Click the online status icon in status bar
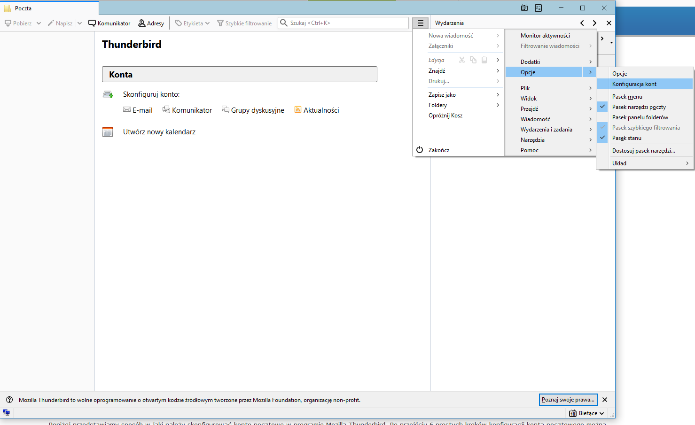The image size is (695, 425). 7,412
